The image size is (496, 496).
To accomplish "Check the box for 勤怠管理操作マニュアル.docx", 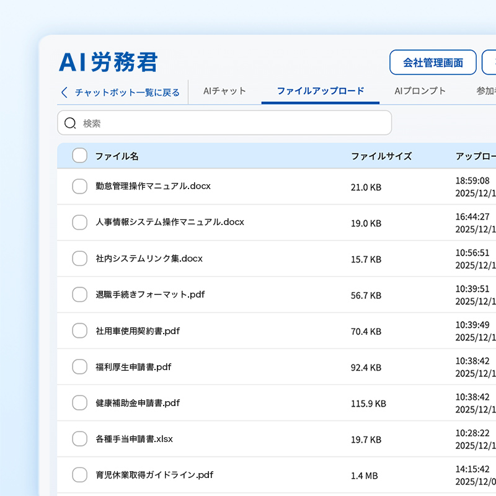I will pos(79,186).
